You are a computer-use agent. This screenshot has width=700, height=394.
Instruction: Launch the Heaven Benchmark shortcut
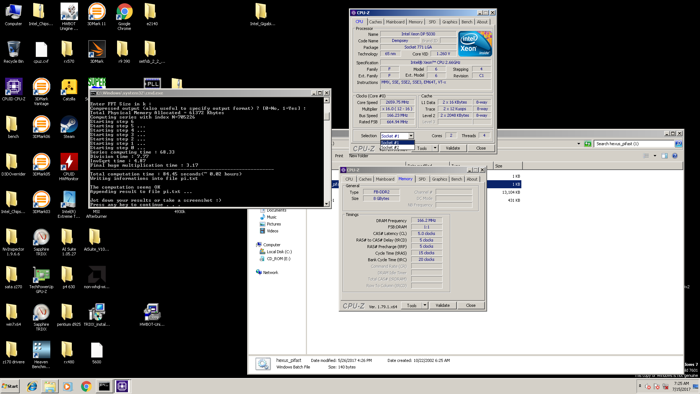(41, 354)
